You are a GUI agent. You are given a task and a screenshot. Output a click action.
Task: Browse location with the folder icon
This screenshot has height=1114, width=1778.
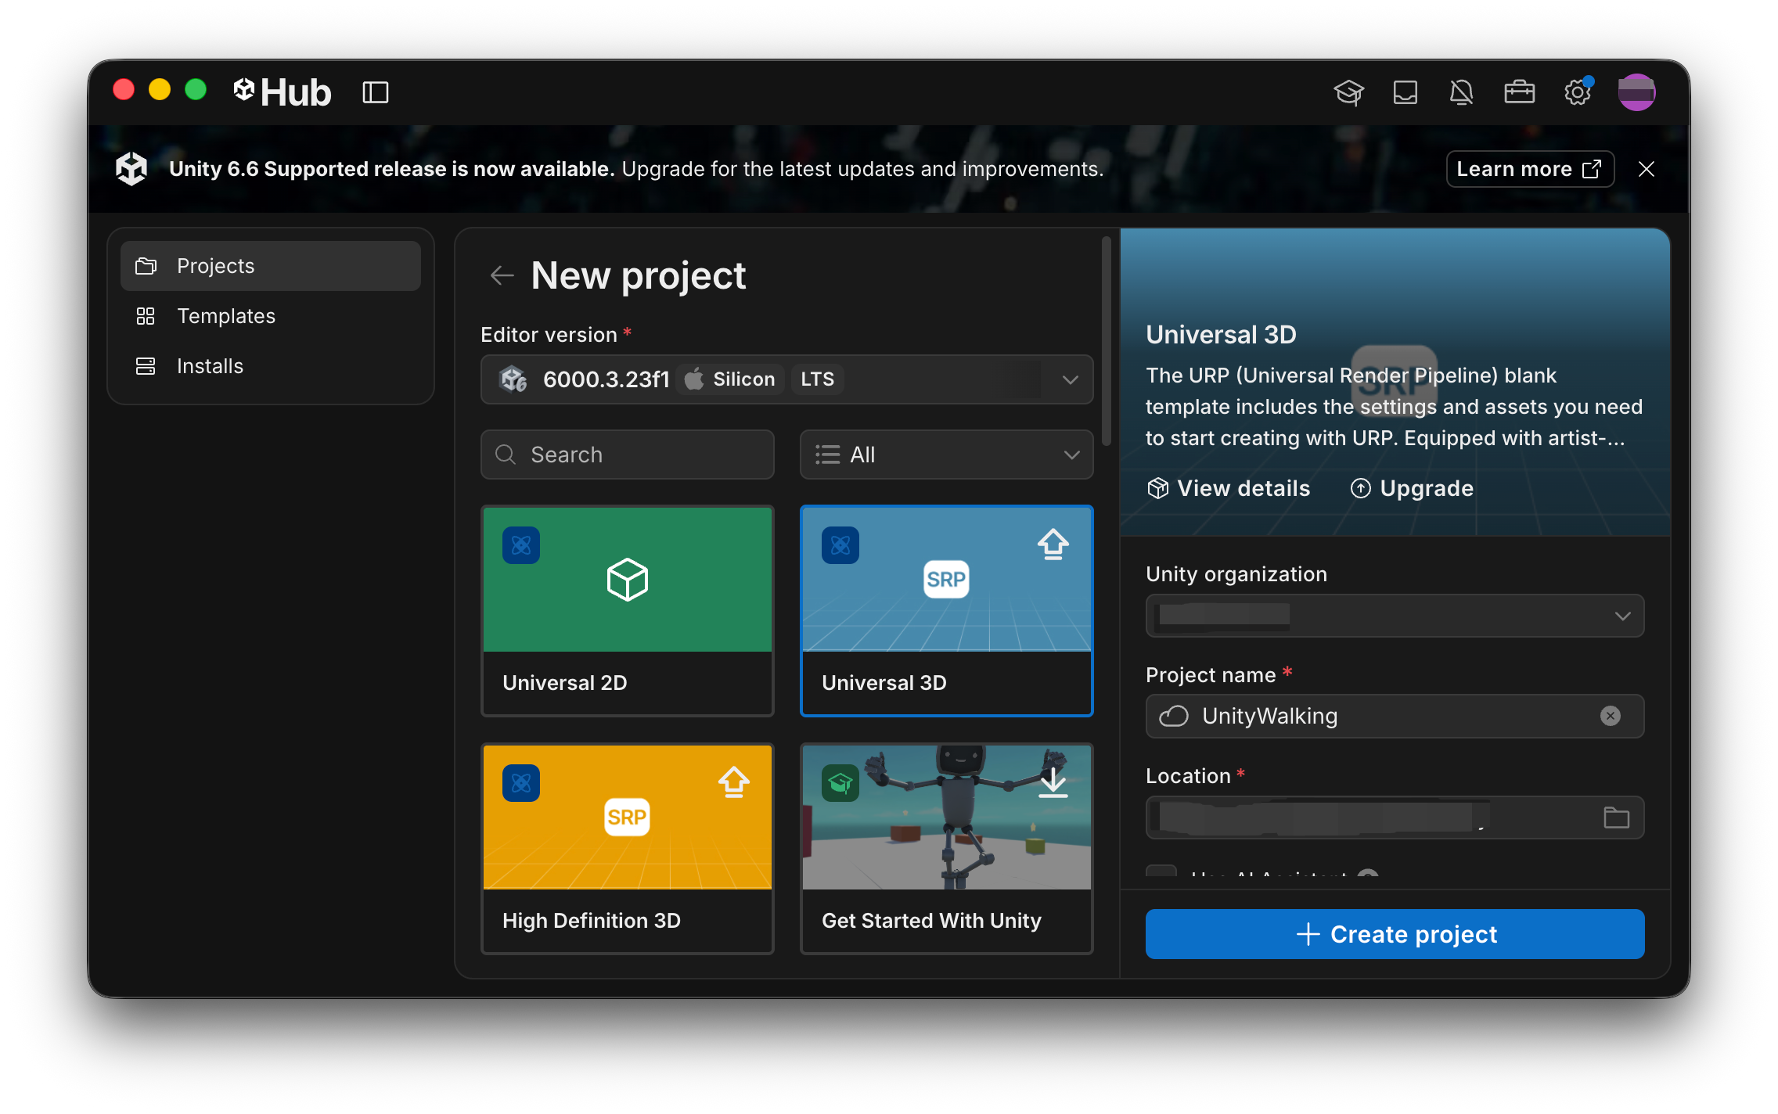(x=1616, y=818)
